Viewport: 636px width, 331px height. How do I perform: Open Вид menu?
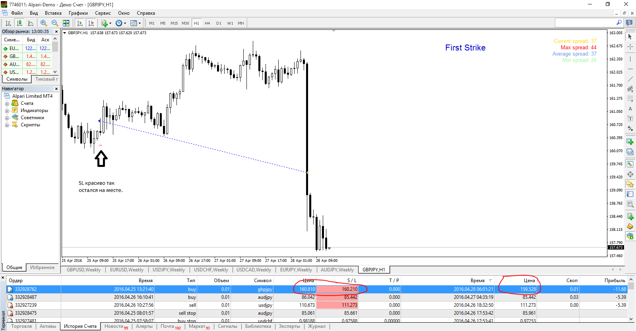pyautogui.click(x=34, y=13)
